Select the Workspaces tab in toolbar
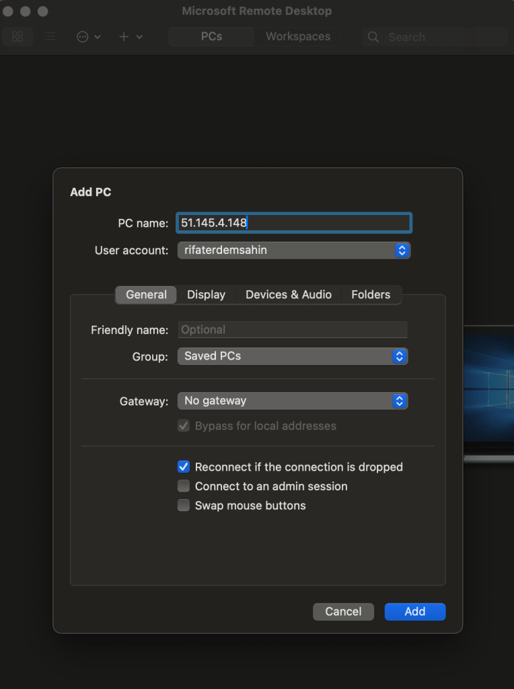 (x=297, y=36)
